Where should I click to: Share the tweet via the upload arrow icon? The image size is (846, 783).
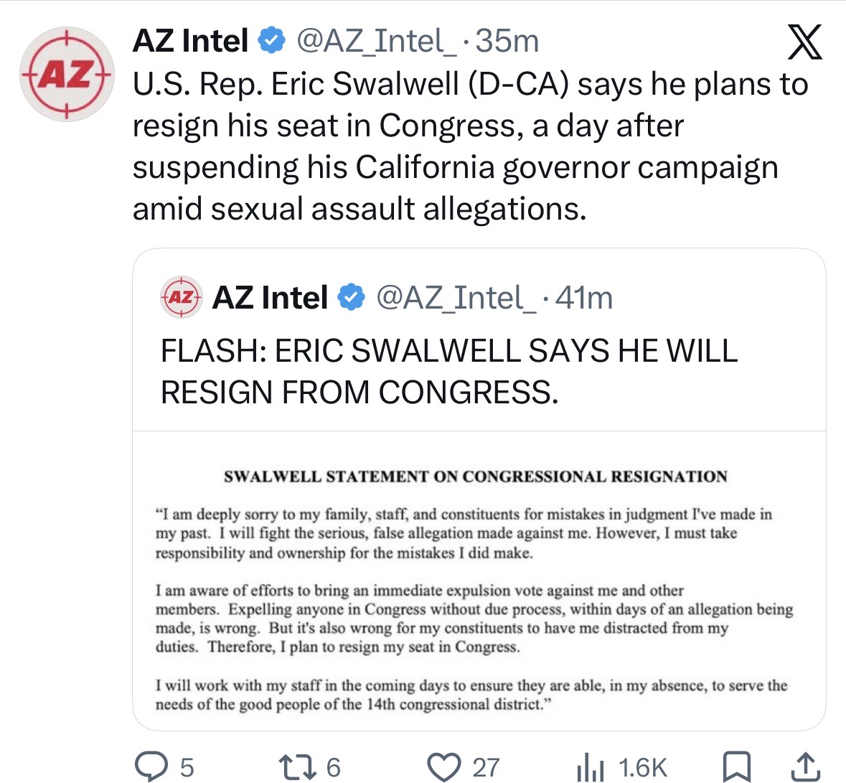tap(807, 766)
